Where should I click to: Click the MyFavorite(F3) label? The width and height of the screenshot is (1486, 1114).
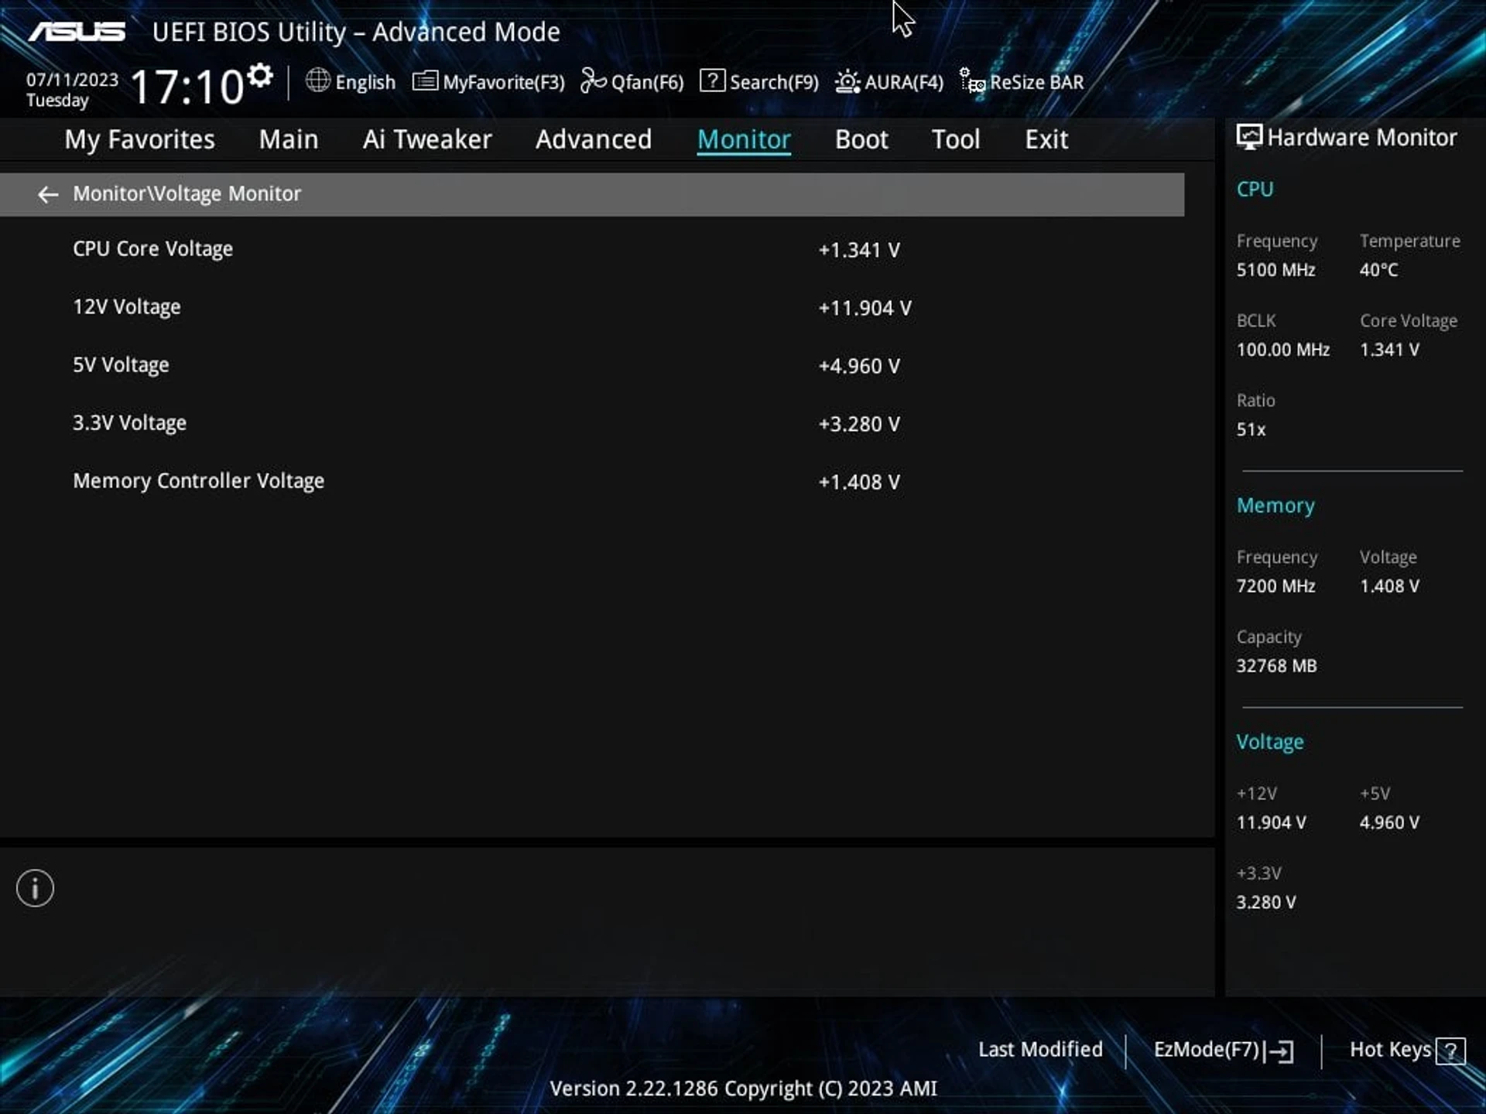(x=504, y=82)
